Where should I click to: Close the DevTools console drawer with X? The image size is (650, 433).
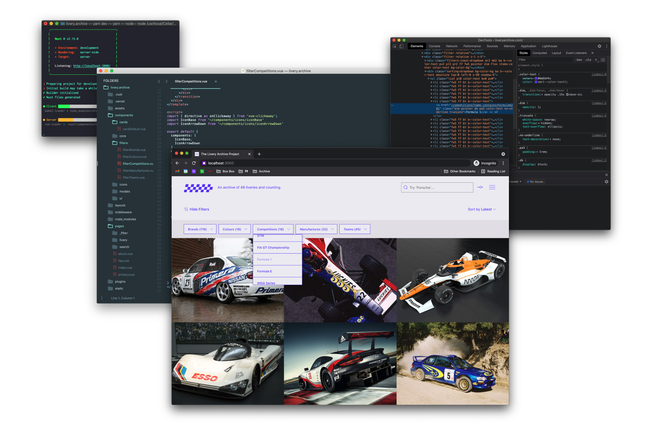[606, 175]
